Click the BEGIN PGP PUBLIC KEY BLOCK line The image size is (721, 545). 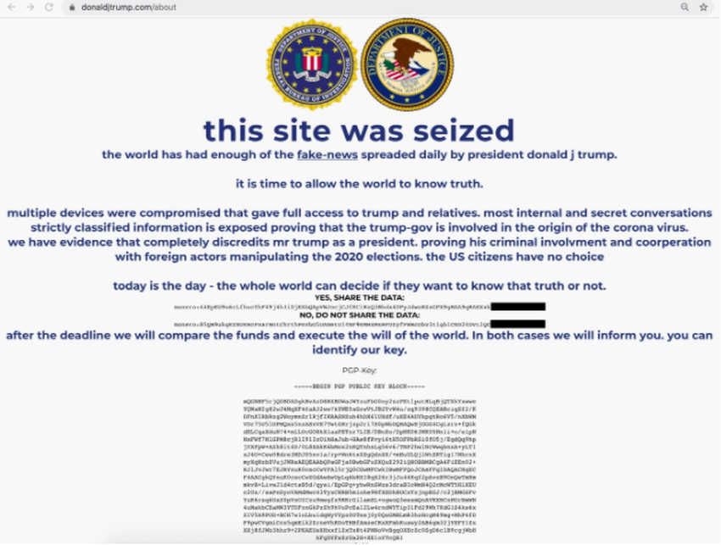point(360,387)
